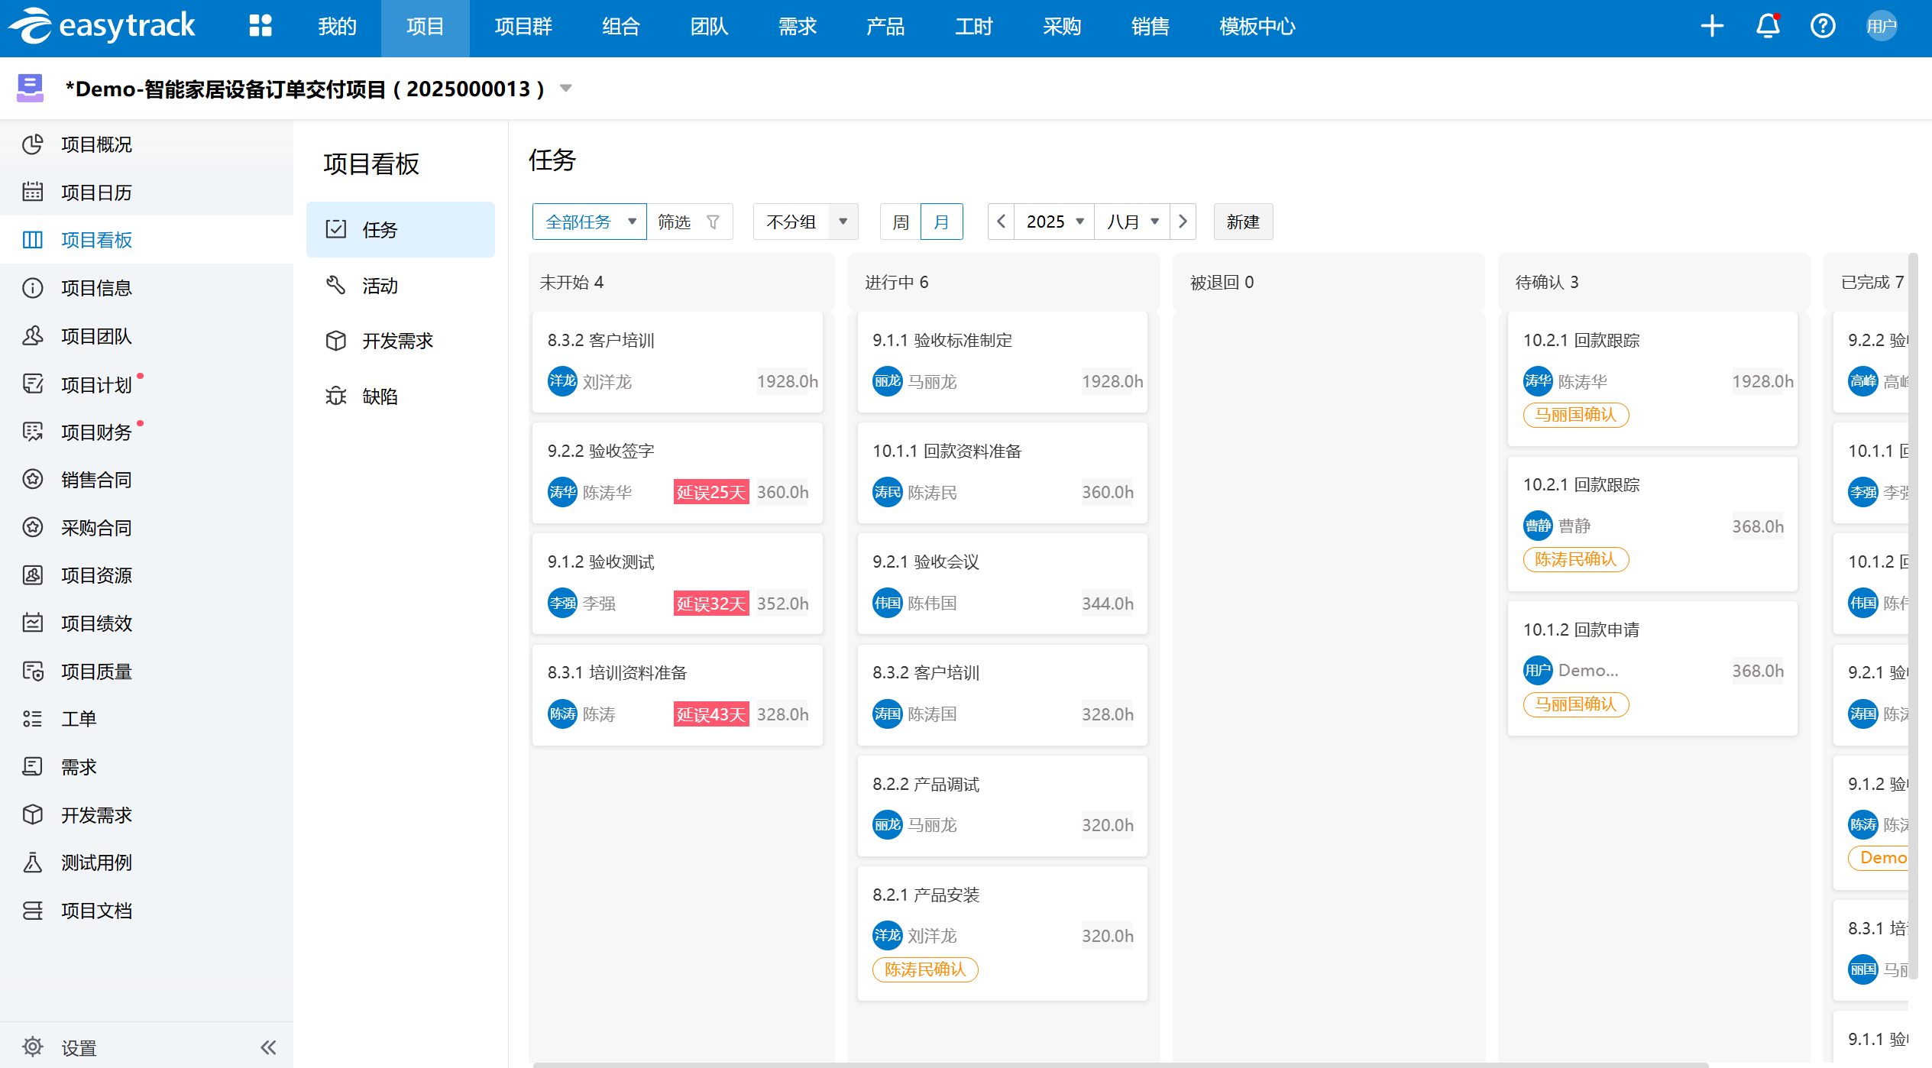Click the 新建 button

click(x=1242, y=222)
